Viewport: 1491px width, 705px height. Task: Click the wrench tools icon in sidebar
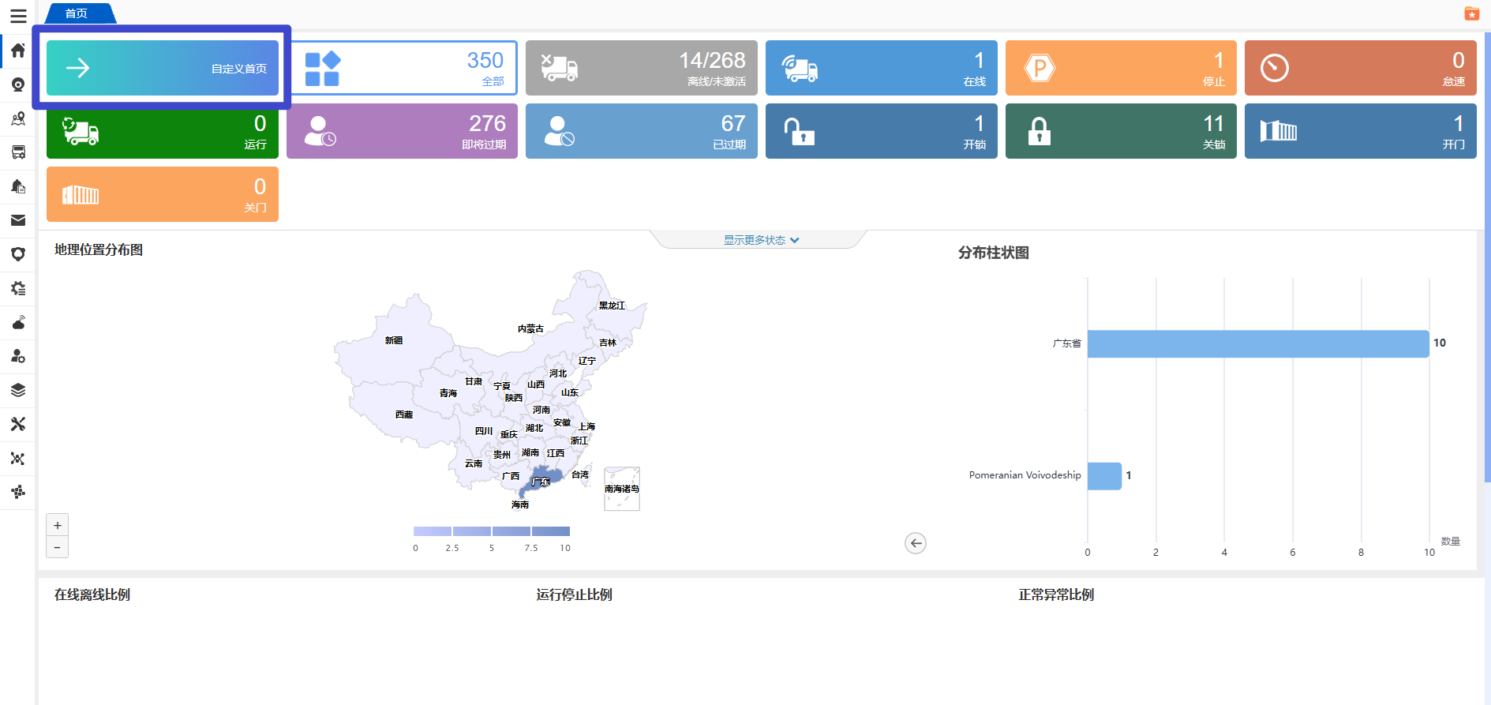(x=18, y=424)
